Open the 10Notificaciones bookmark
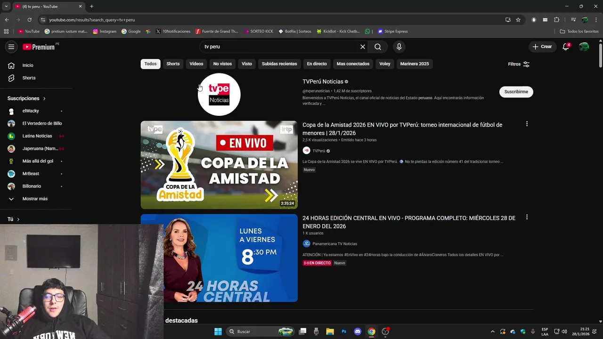Viewport: 603px width, 339px height. [173, 32]
